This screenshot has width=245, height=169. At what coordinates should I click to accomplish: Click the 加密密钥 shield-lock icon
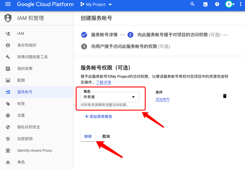pyautogui.click(x=8, y=139)
